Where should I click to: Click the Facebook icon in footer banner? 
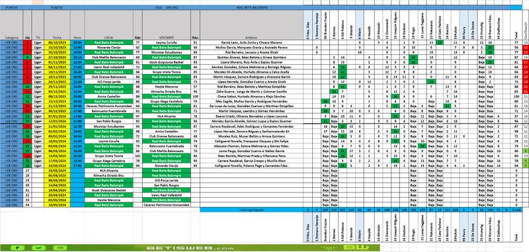point(18,248)
